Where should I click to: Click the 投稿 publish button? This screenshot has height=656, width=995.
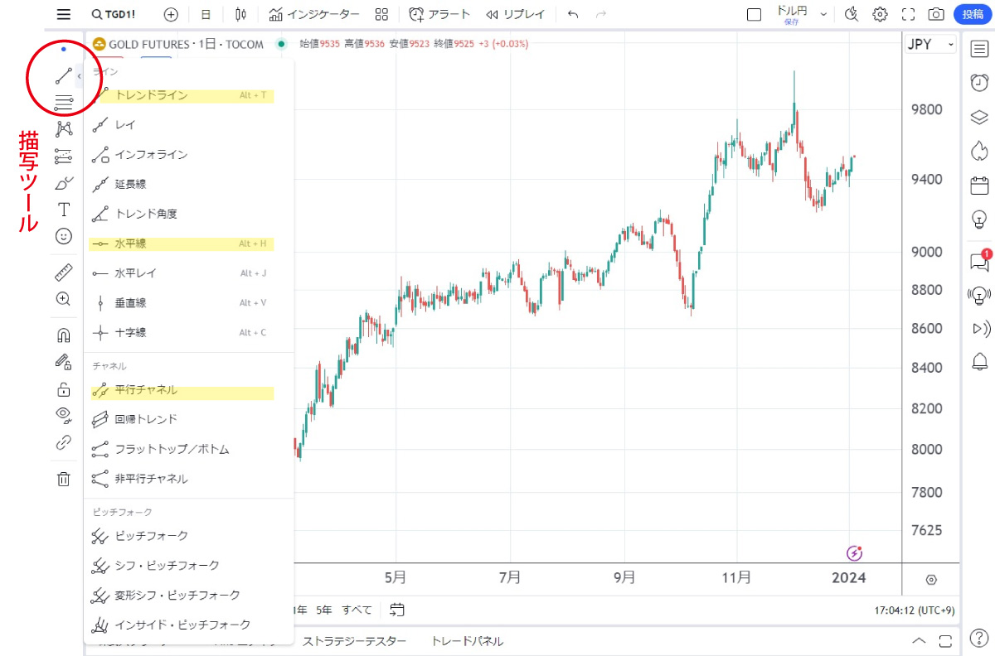click(x=973, y=14)
